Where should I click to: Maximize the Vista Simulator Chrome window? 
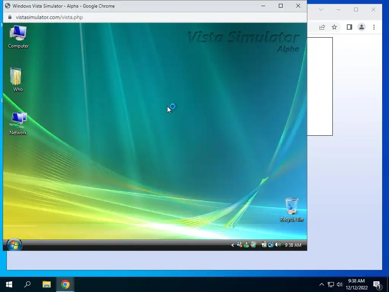coord(281,6)
